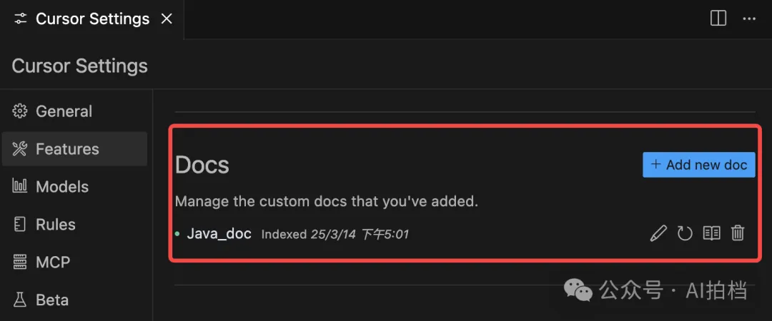Click the Models bar chart icon

click(x=20, y=186)
